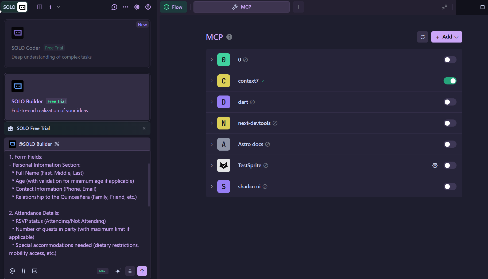Select the SOLO Coder agent card
This screenshot has height=279, width=488.
click(x=77, y=44)
